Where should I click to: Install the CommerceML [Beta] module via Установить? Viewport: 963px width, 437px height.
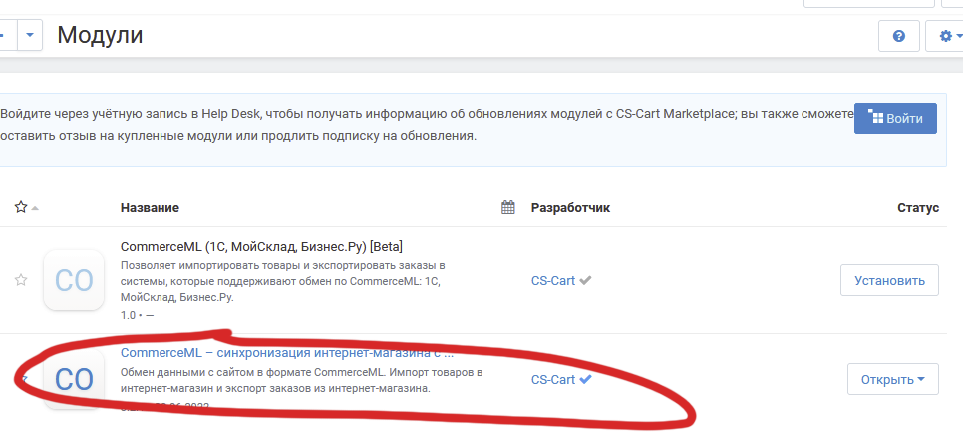point(889,281)
